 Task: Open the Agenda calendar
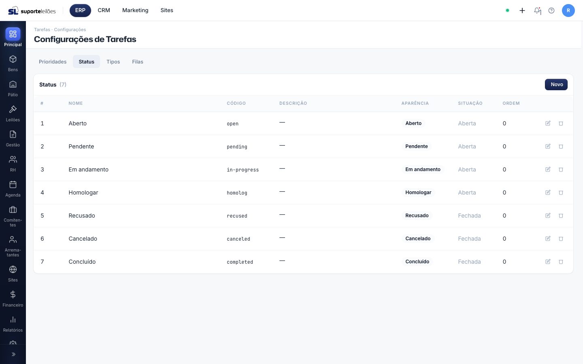click(13, 189)
